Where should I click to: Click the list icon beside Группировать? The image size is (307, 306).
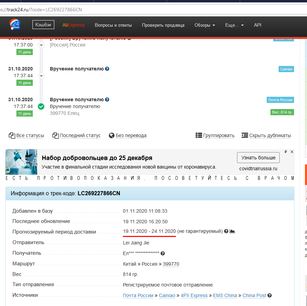click(199, 135)
